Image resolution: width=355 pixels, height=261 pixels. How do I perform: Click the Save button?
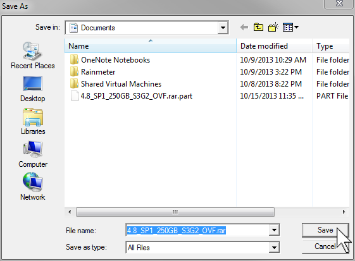point(325,230)
